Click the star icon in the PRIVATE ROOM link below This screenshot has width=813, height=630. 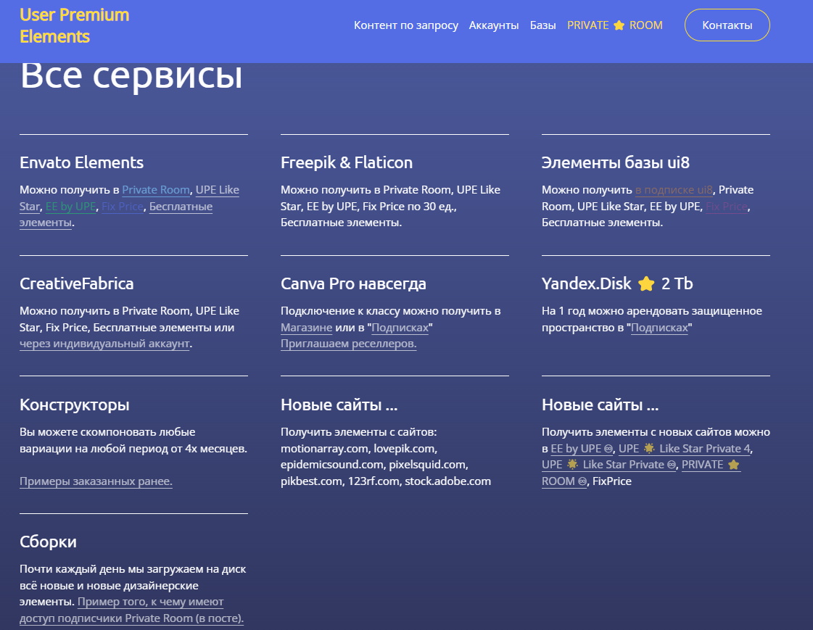pos(734,465)
